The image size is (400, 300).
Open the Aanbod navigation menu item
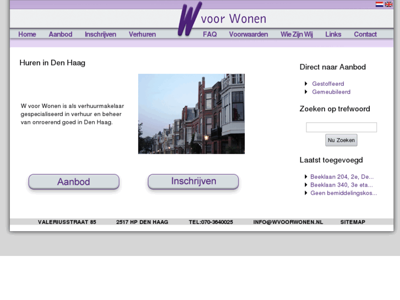coord(61,34)
